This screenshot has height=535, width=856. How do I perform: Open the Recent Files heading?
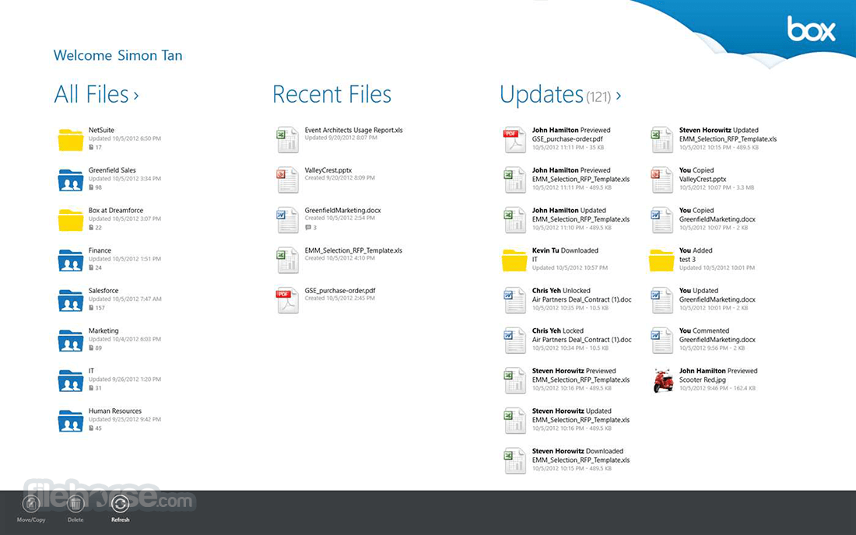click(332, 94)
